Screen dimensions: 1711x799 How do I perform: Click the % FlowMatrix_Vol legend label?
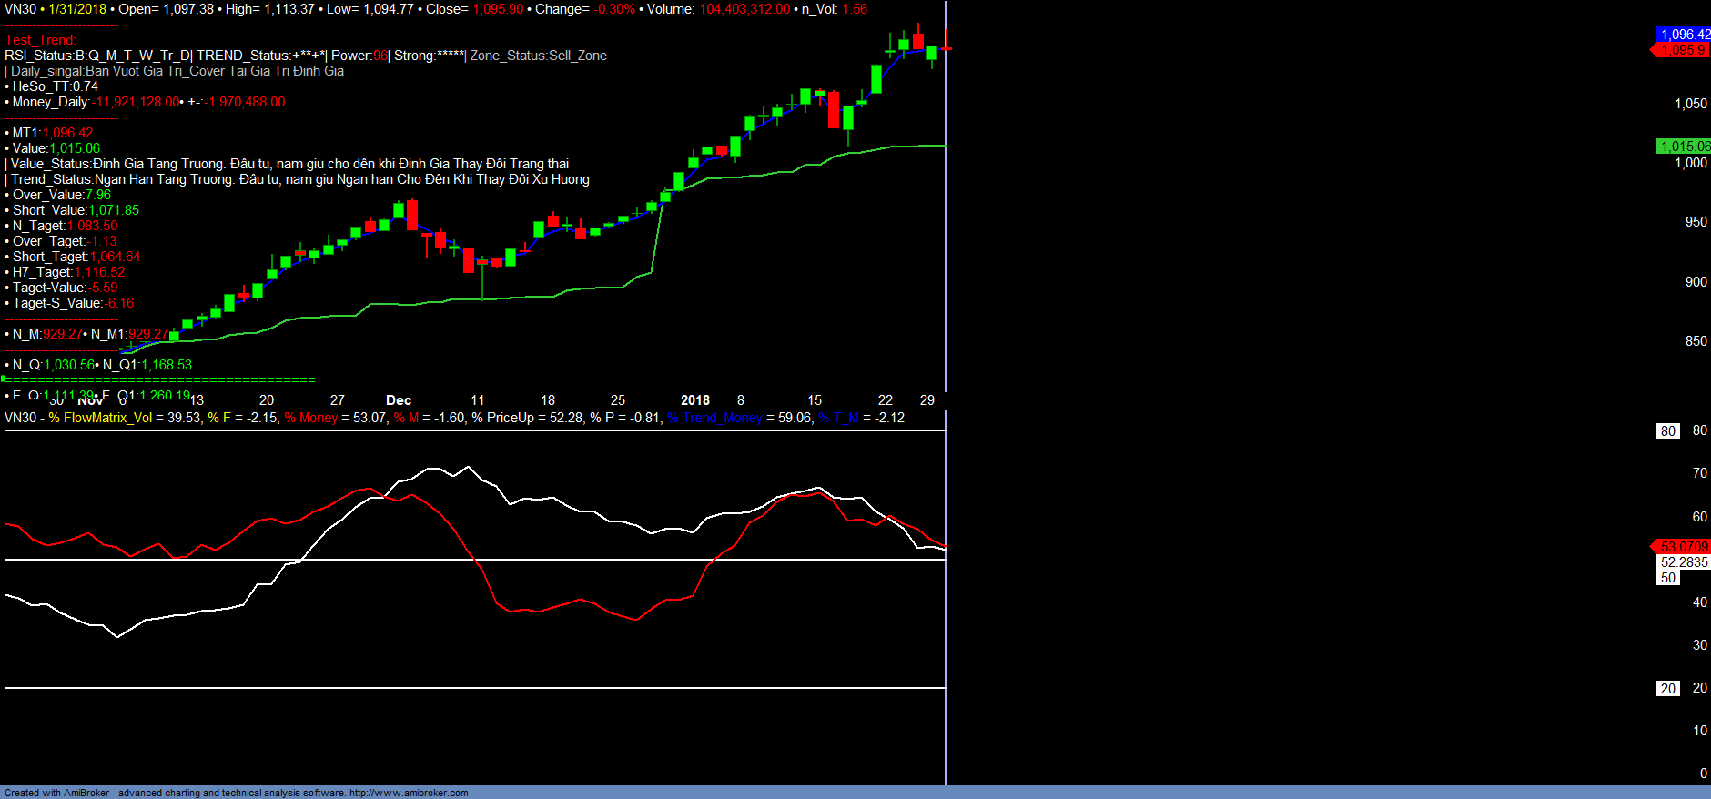[100, 418]
